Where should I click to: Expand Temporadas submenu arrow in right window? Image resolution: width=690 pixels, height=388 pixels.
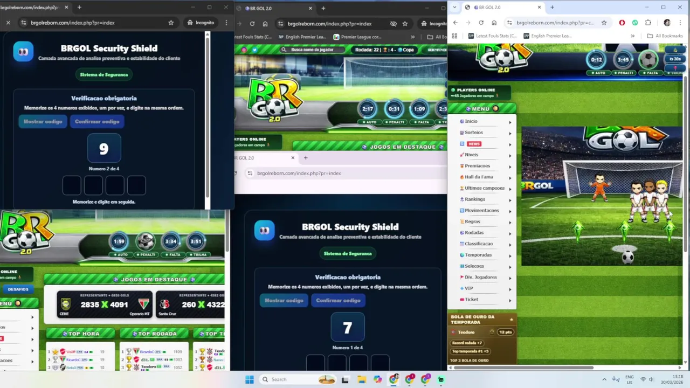(x=510, y=255)
